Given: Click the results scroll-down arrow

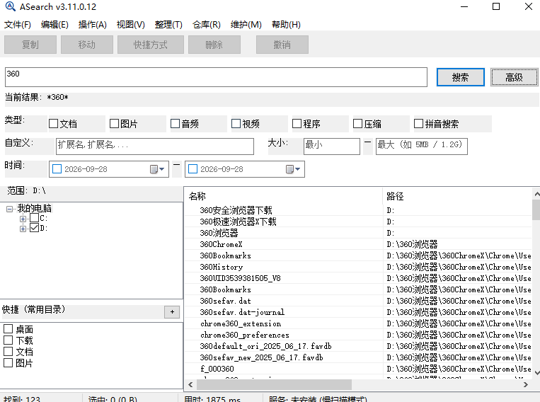Looking at the screenshot, I should [x=536, y=373].
